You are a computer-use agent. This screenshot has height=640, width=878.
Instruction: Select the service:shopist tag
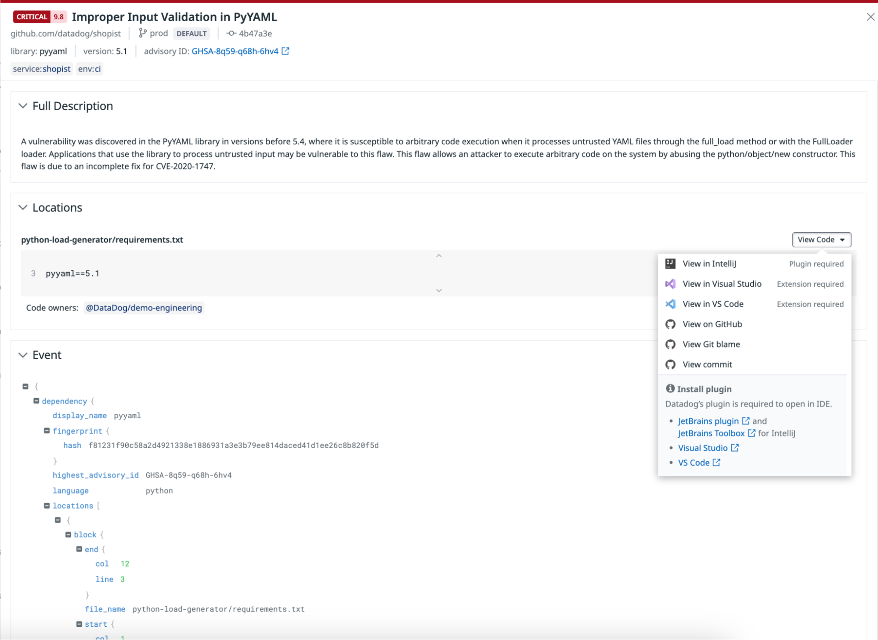(x=42, y=69)
